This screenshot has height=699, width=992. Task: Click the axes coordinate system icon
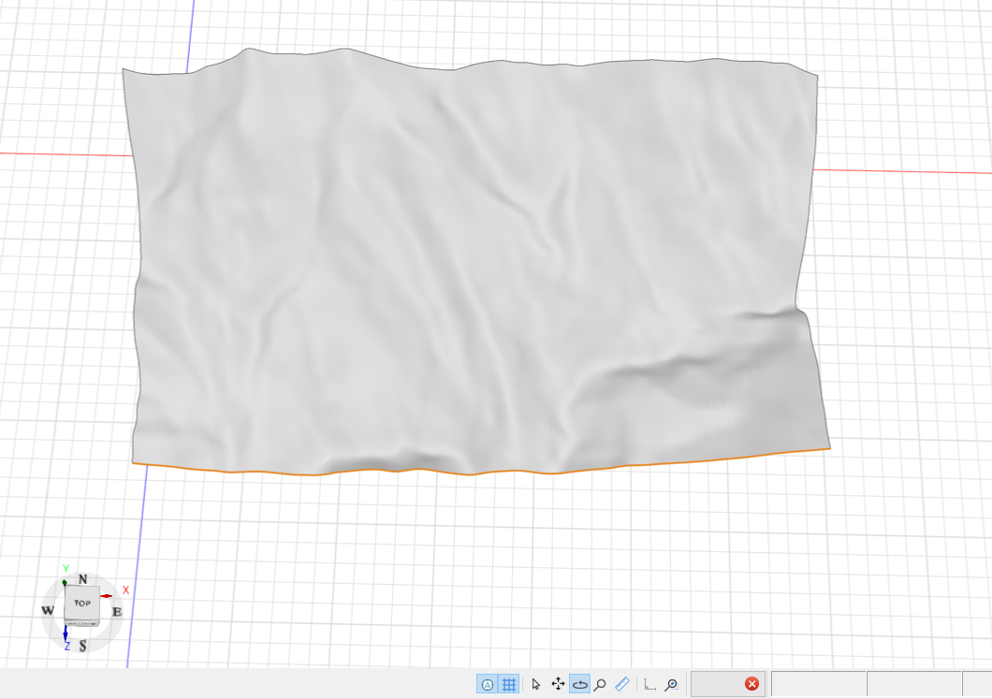point(650,684)
